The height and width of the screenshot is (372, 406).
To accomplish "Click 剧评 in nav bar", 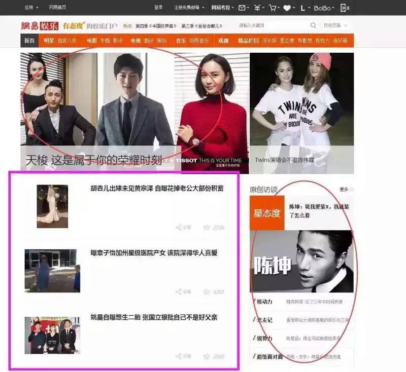I will tap(149, 41).
